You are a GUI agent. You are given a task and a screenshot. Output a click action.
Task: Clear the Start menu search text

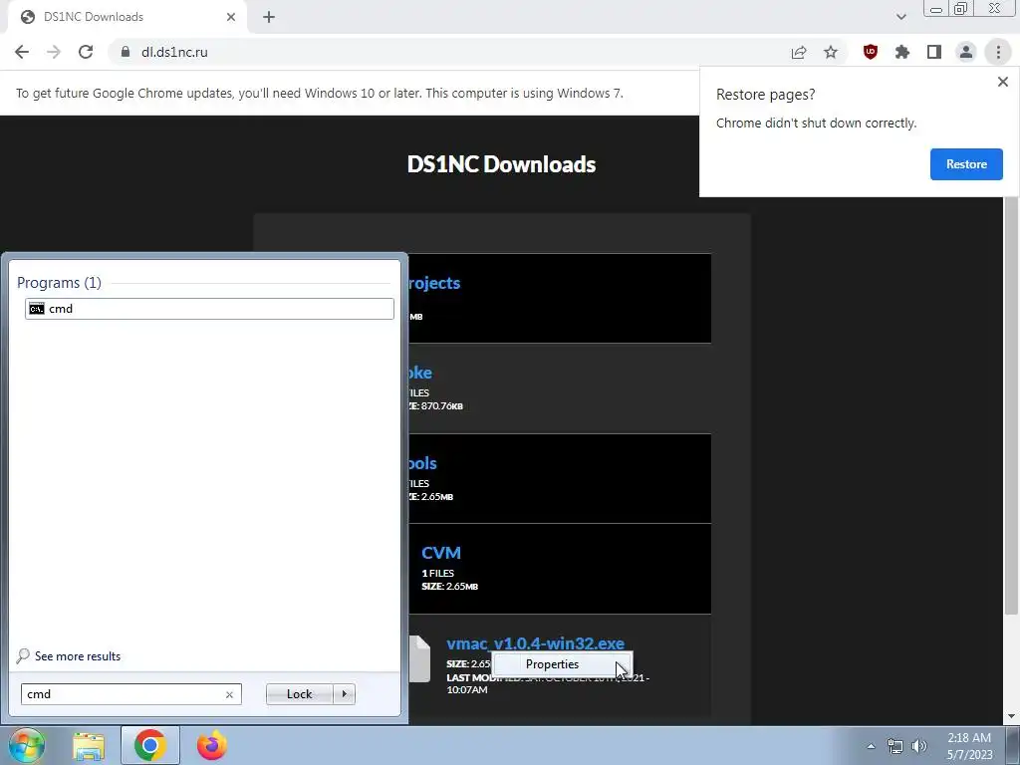[x=229, y=694]
